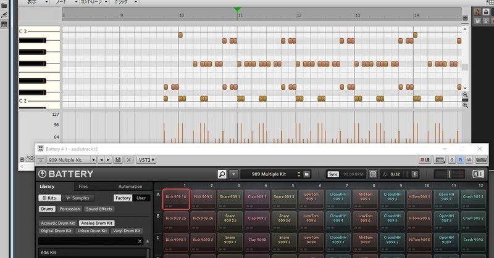Click the plus box icon at bottom left of piano roll
This screenshot has height=258, width=494.
tap(22, 159)
